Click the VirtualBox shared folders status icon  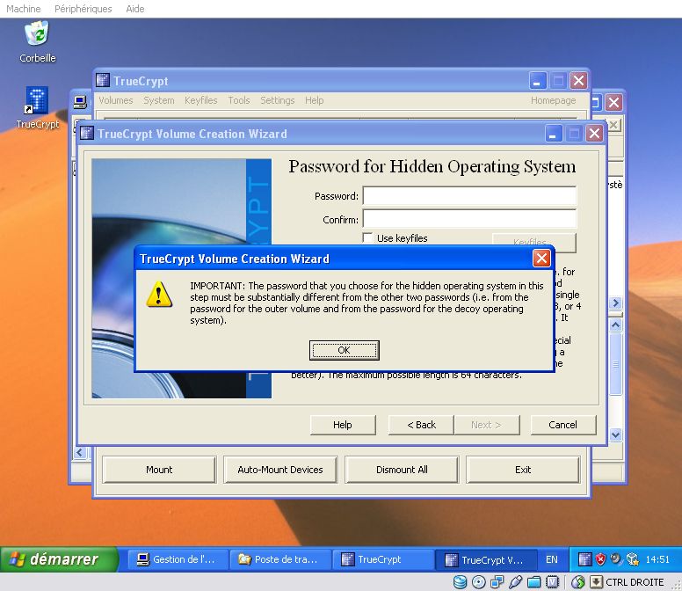tap(533, 582)
